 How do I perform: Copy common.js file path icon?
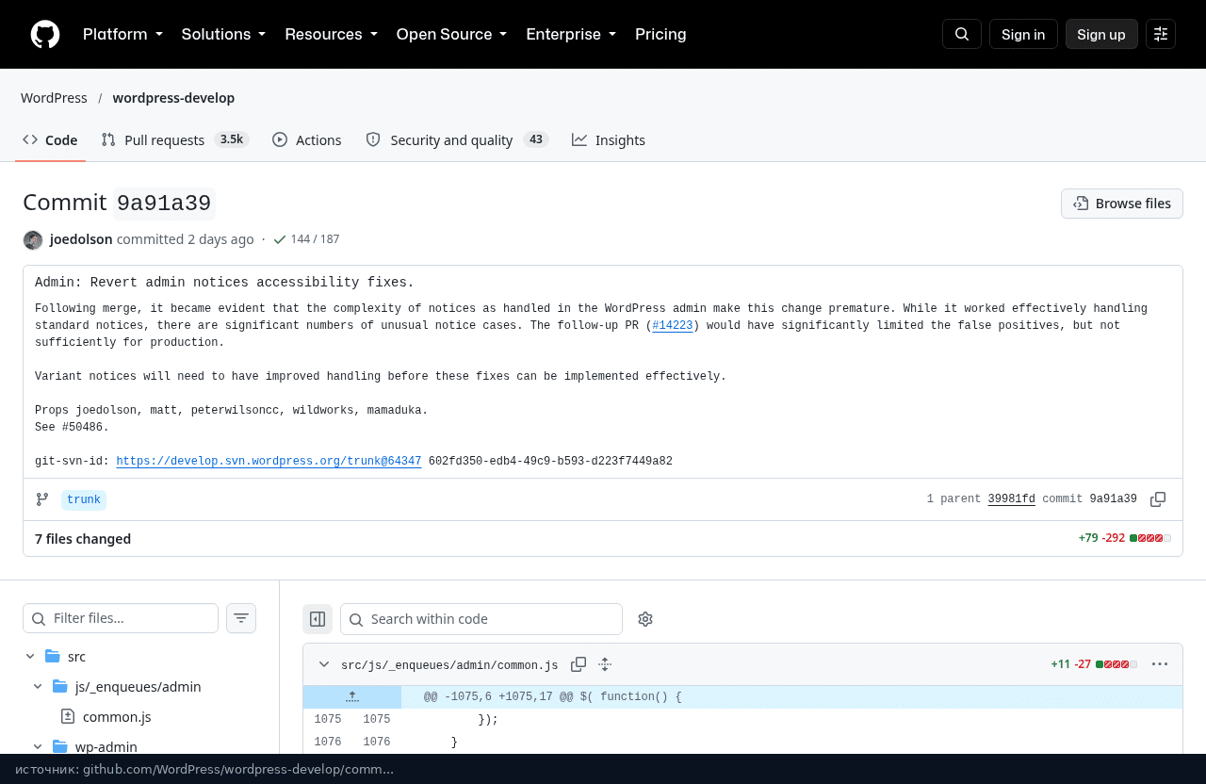point(579,664)
